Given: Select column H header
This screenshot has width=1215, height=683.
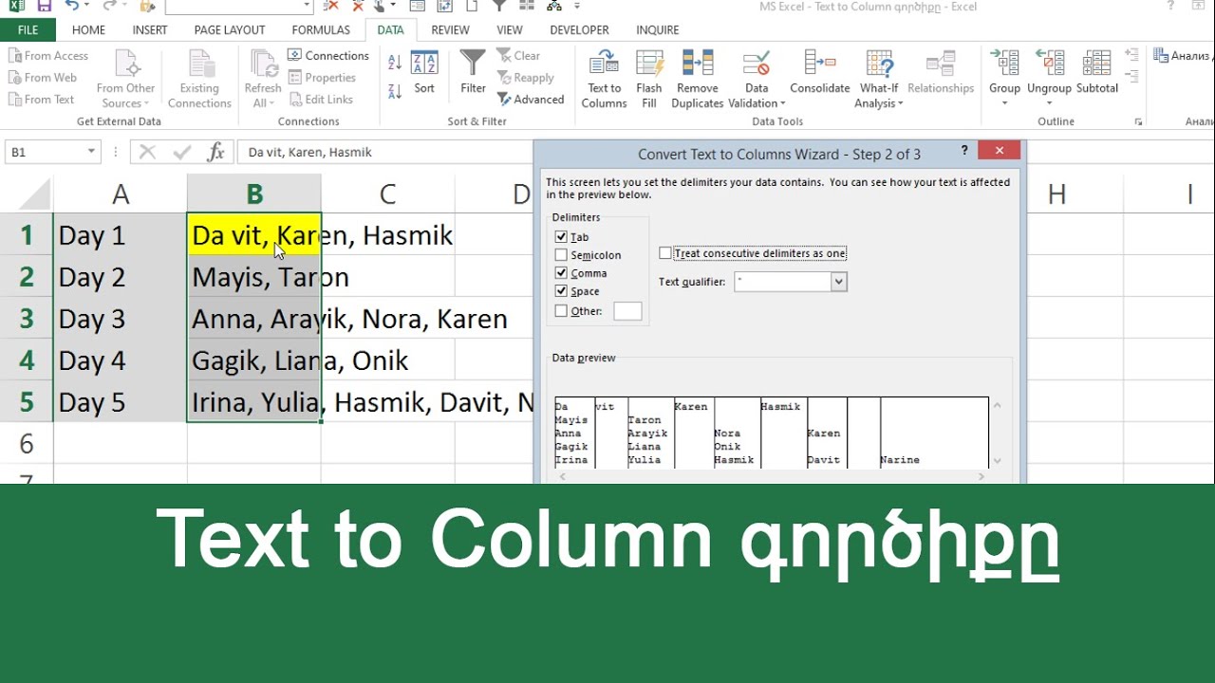Looking at the screenshot, I should 1056,194.
